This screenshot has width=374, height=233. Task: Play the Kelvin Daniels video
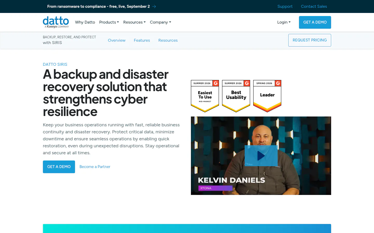[261, 156]
